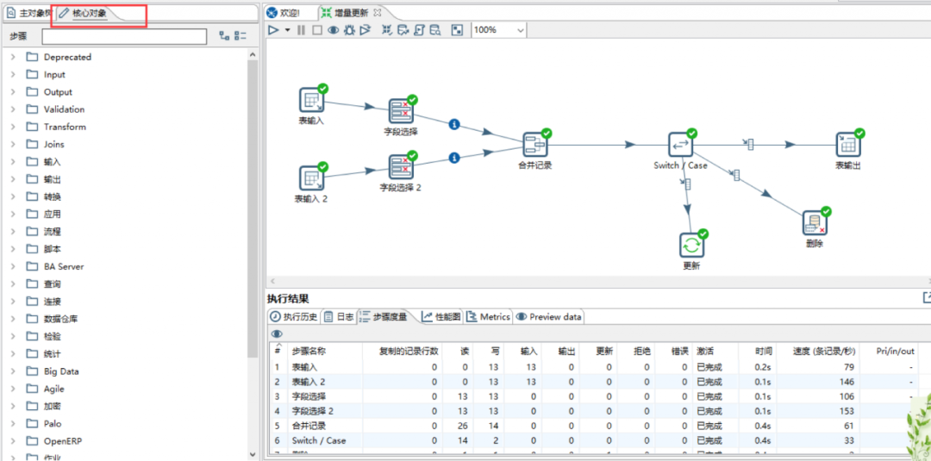
Task: Select the Switch / Case metrics row
Action: (596, 441)
